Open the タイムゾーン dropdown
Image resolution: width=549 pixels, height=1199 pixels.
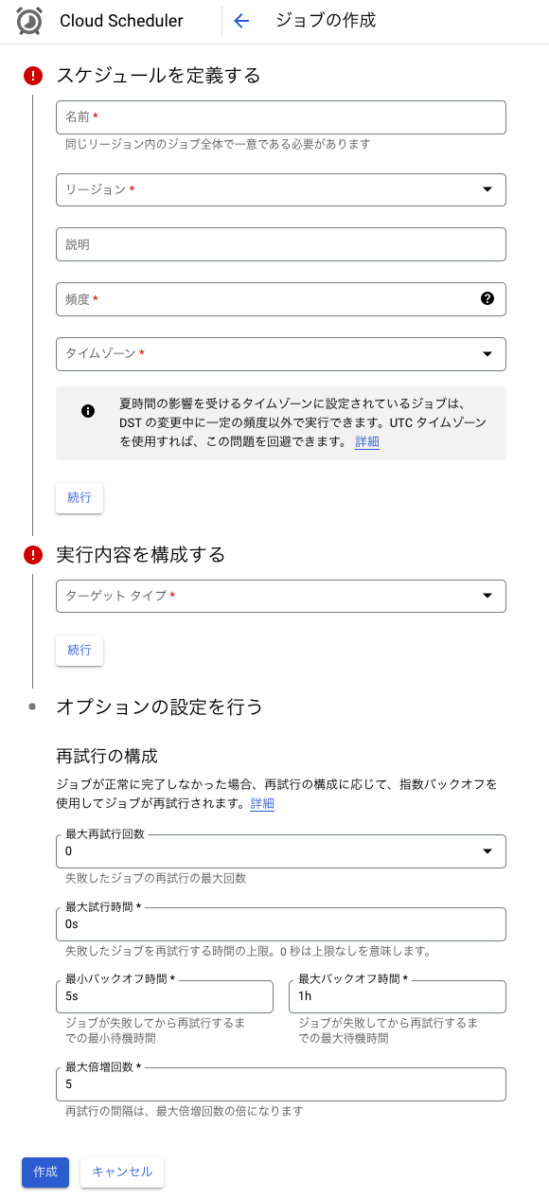pos(487,352)
